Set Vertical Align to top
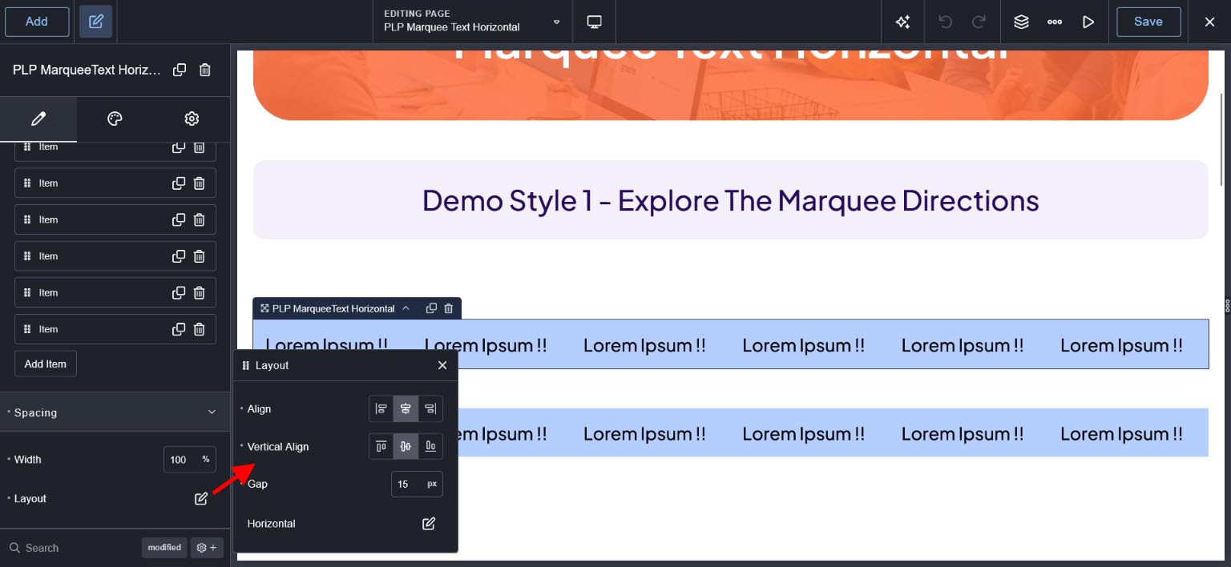Screen dimensions: 1231x567 (381, 446)
